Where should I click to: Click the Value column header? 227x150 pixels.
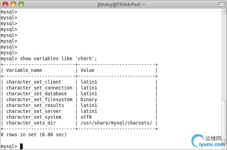coord(87,70)
